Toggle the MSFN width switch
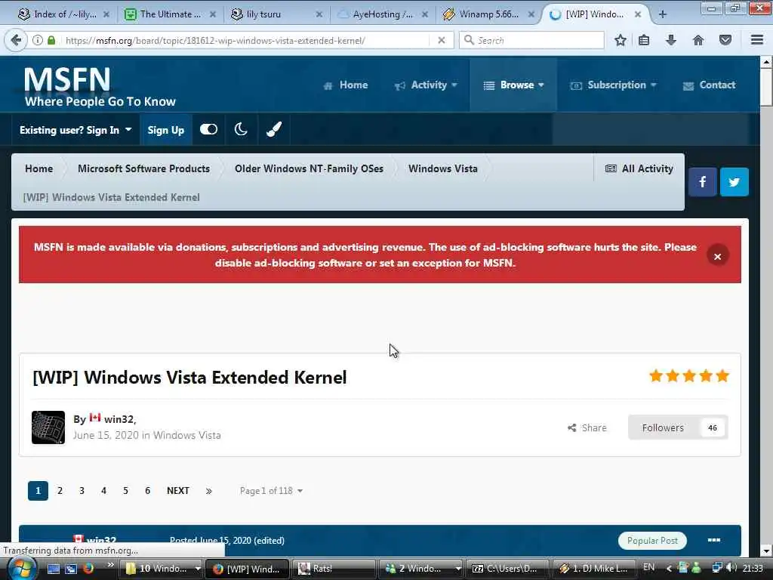This screenshot has width=773, height=580. [208, 129]
